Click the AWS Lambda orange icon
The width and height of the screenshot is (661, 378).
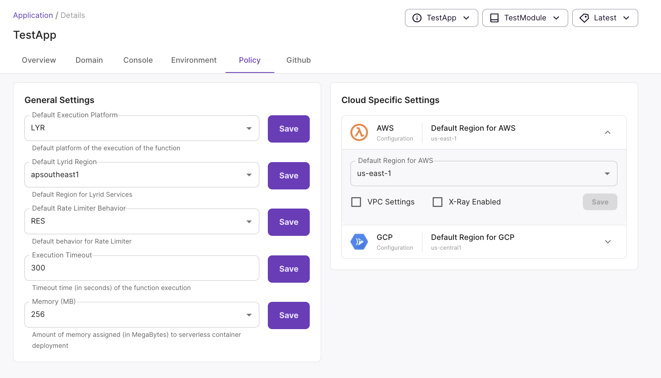(x=359, y=132)
